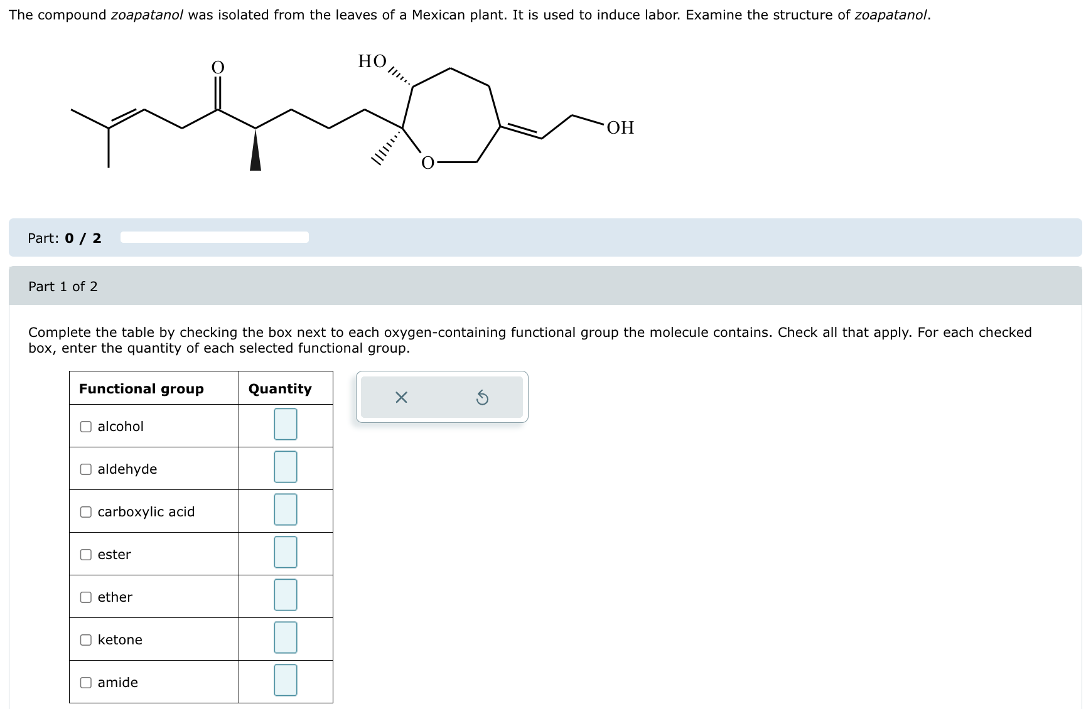Viewport: 1086px width, 709px height.
Task: Check the carboxylic acid box
Action: pos(85,512)
